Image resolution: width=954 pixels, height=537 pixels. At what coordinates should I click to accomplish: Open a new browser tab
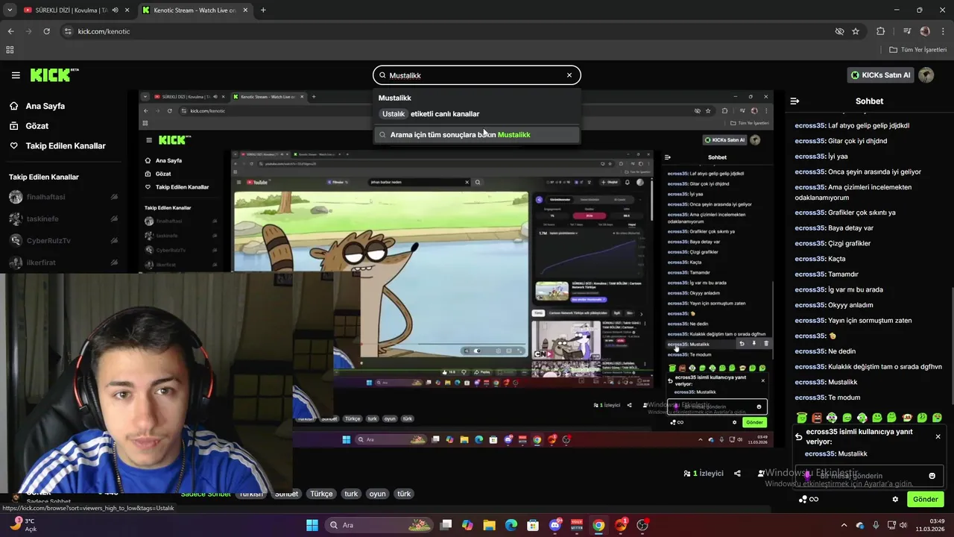[263, 10]
